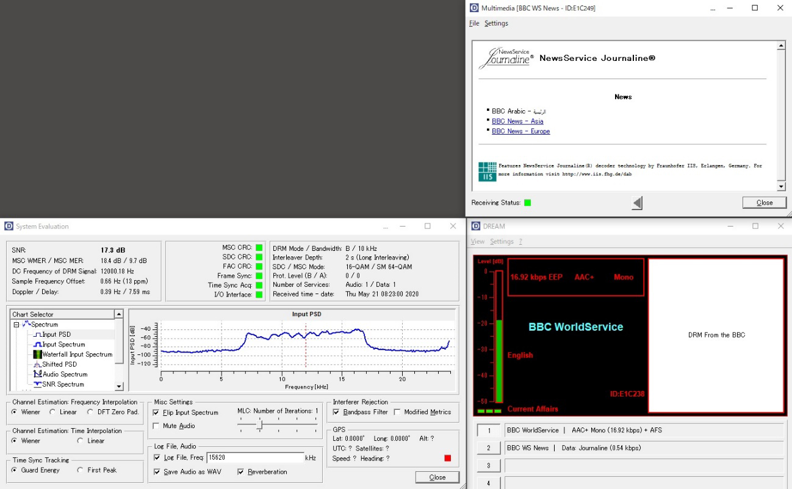Click the red GPS status indicator
Image resolution: width=792 pixels, height=489 pixels.
448,458
